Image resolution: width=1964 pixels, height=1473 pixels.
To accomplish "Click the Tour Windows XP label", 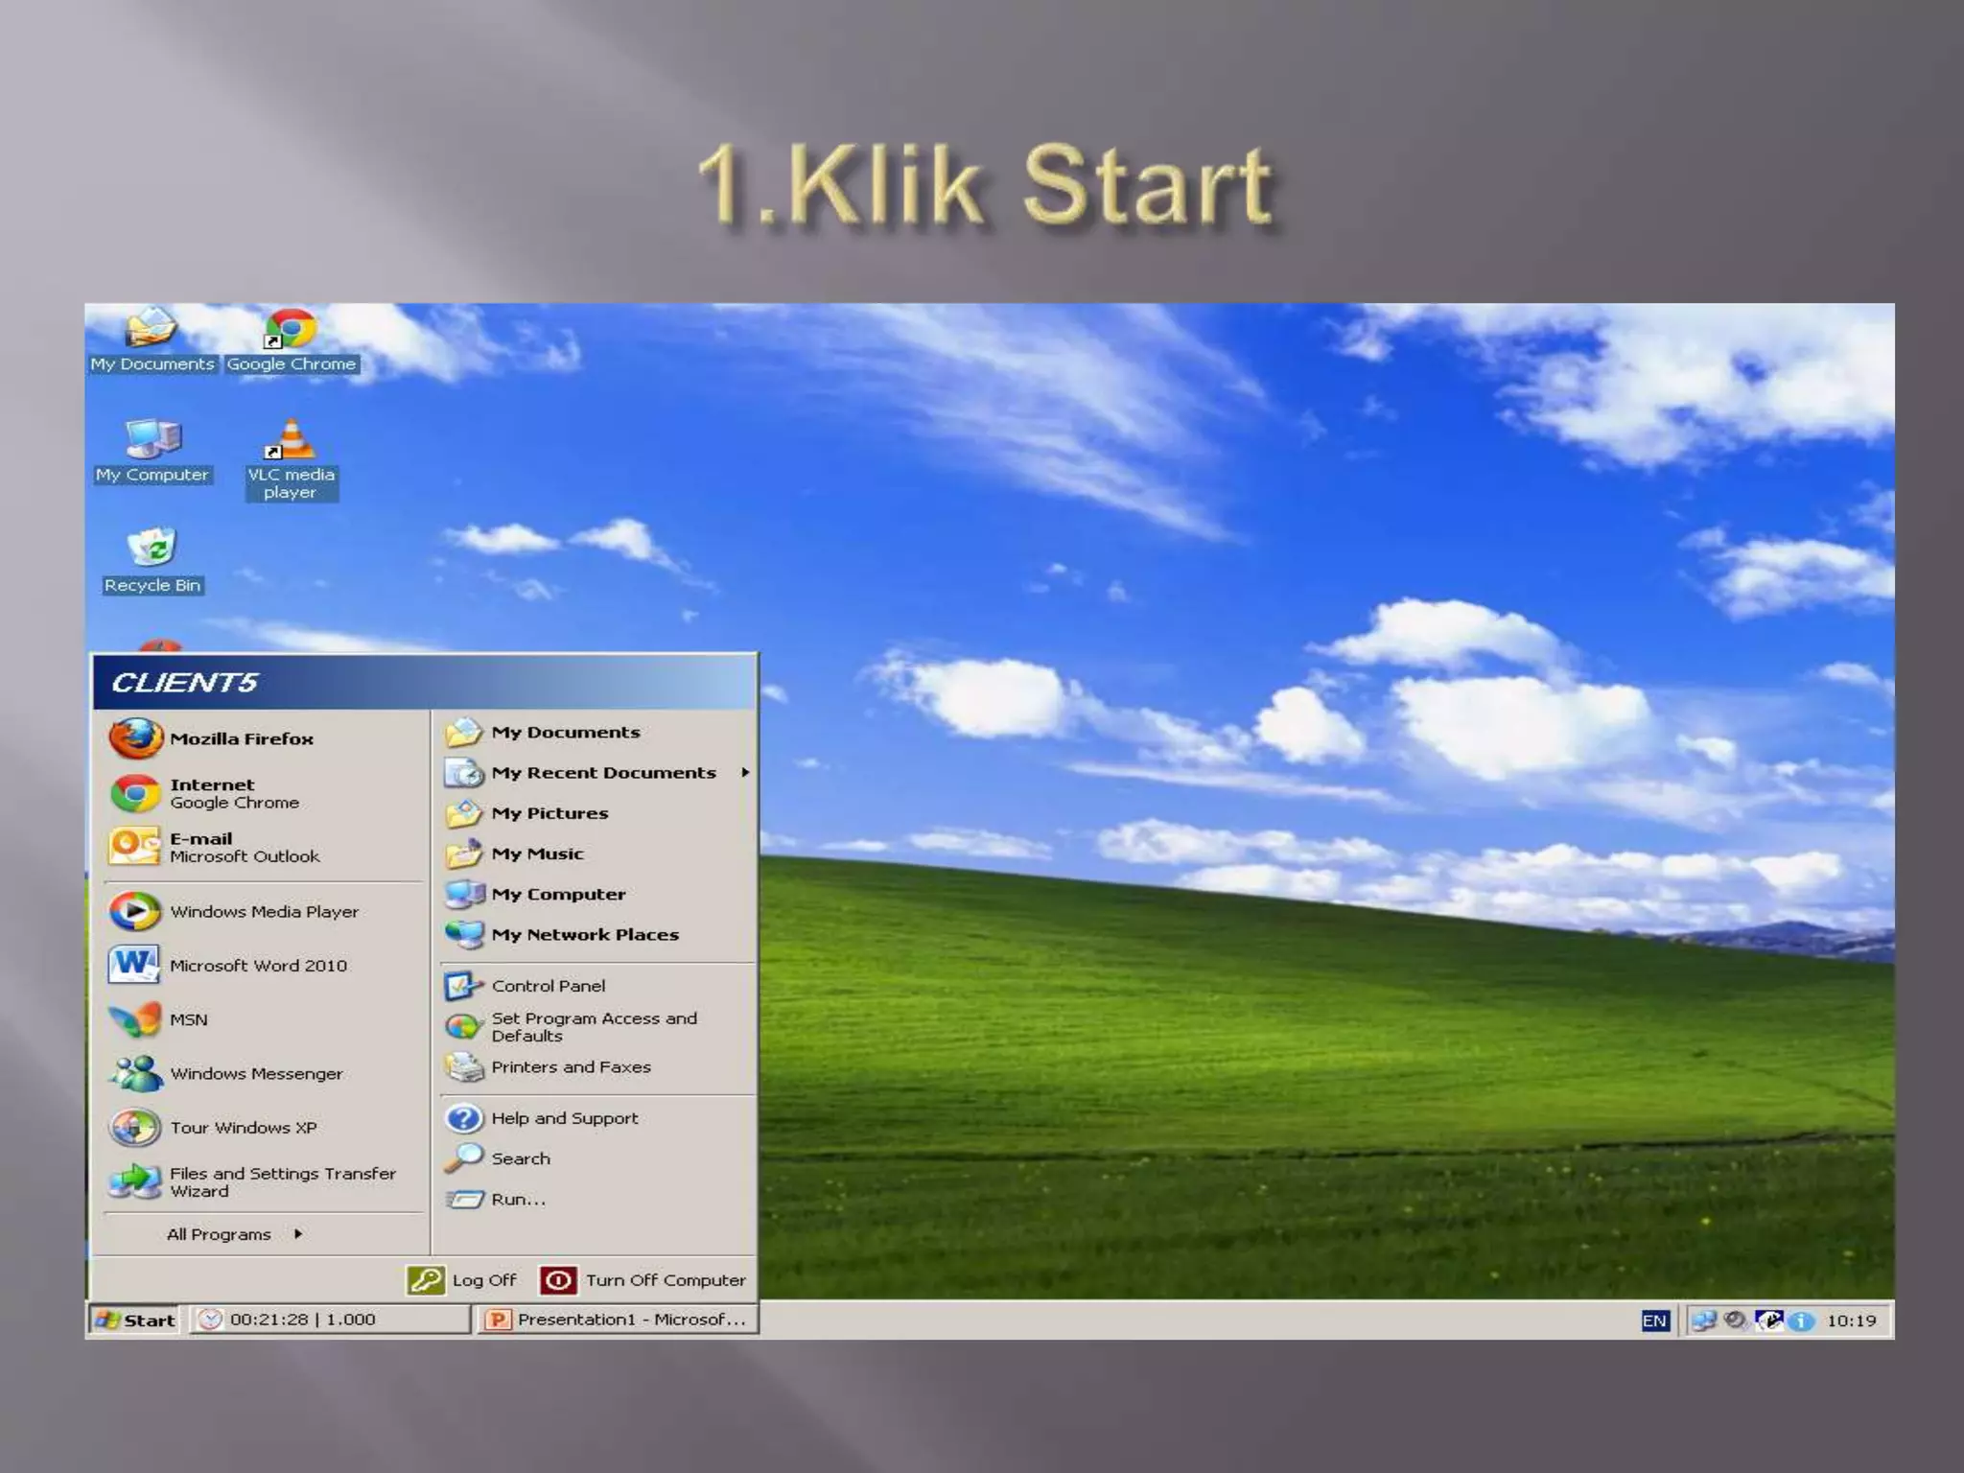I will 244,1128.
